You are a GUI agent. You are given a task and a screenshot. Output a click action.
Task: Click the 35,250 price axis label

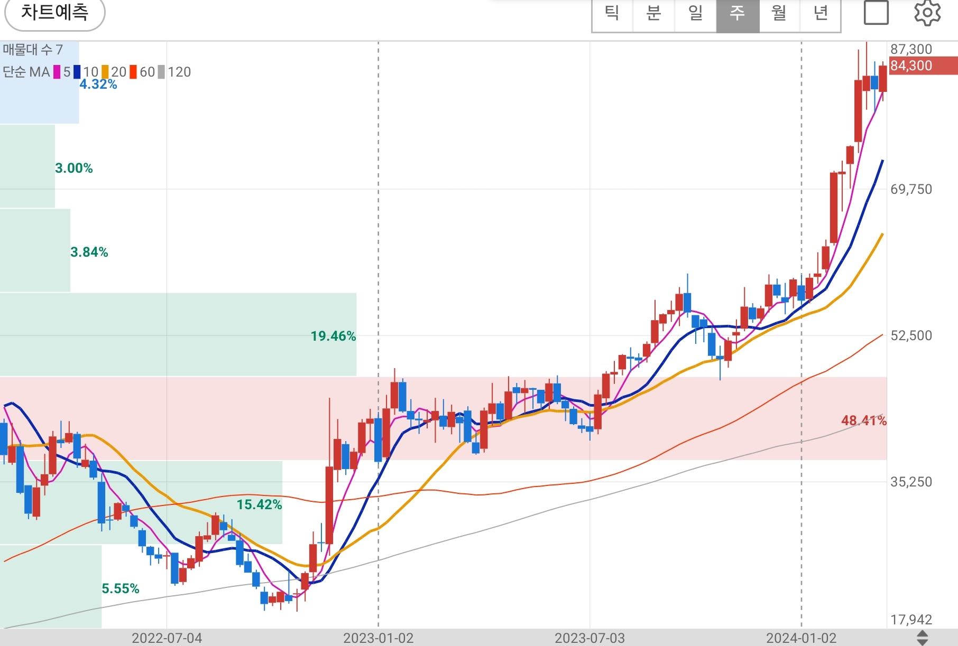911,482
